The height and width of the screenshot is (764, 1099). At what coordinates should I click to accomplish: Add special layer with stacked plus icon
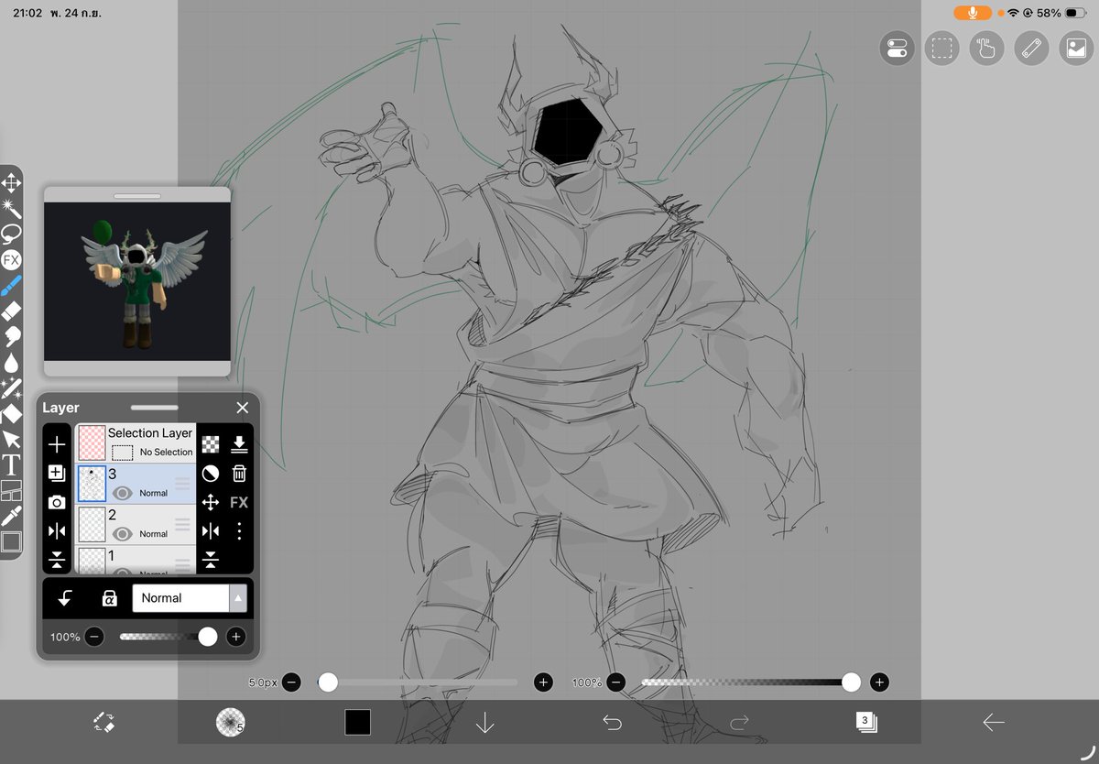[57, 474]
